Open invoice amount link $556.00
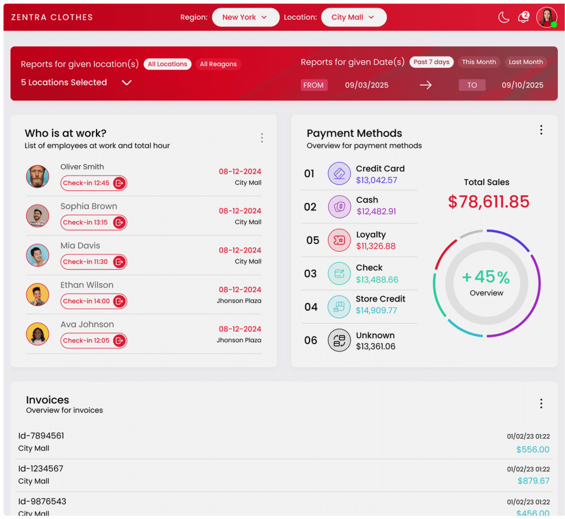The height and width of the screenshot is (519, 565). (x=532, y=450)
